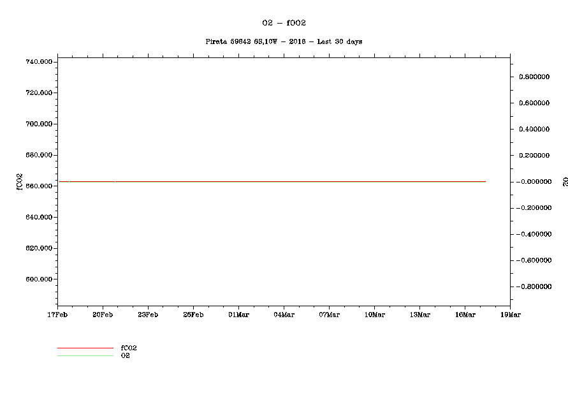Click the 740.000 left axis value
This screenshot has width=568, height=402.
[38, 62]
